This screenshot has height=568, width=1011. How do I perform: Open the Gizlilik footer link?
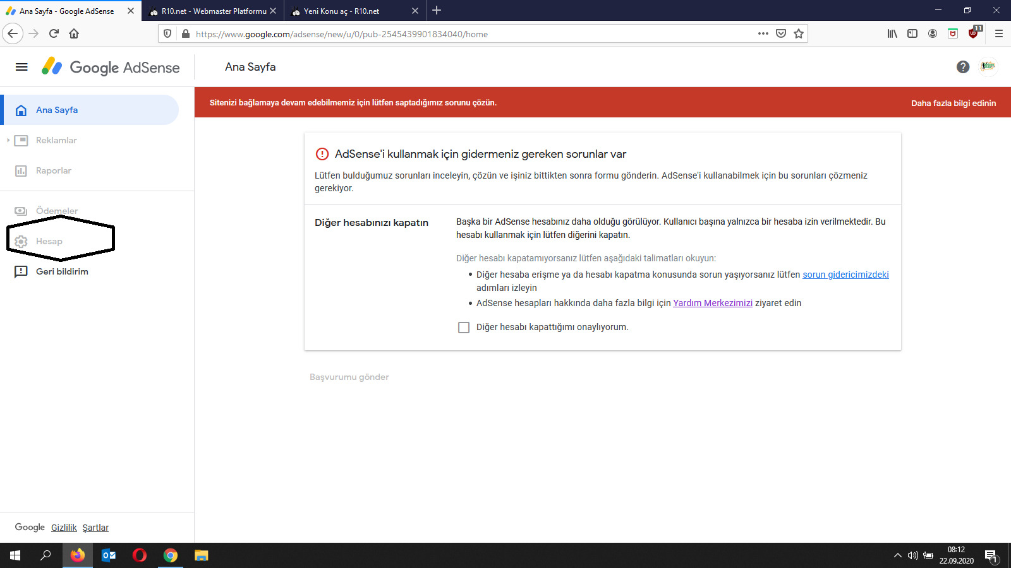coord(64,528)
